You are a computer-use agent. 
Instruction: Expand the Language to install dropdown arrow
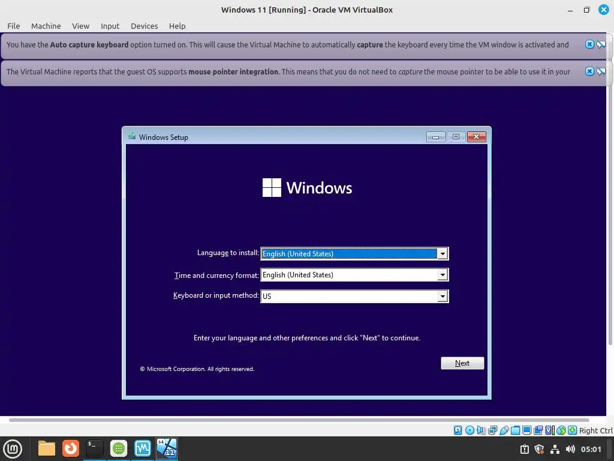[x=443, y=254]
